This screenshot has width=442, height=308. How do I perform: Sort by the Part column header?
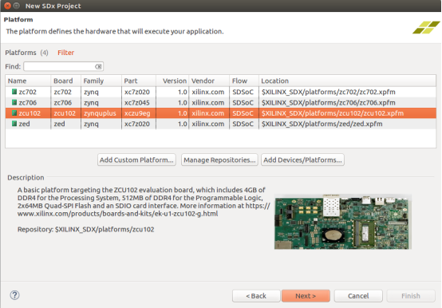[x=139, y=81]
